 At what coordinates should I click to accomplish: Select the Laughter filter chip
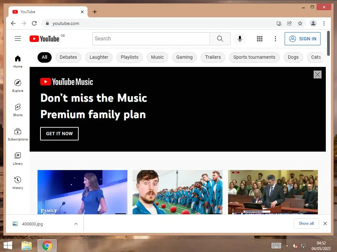click(99, 57)
